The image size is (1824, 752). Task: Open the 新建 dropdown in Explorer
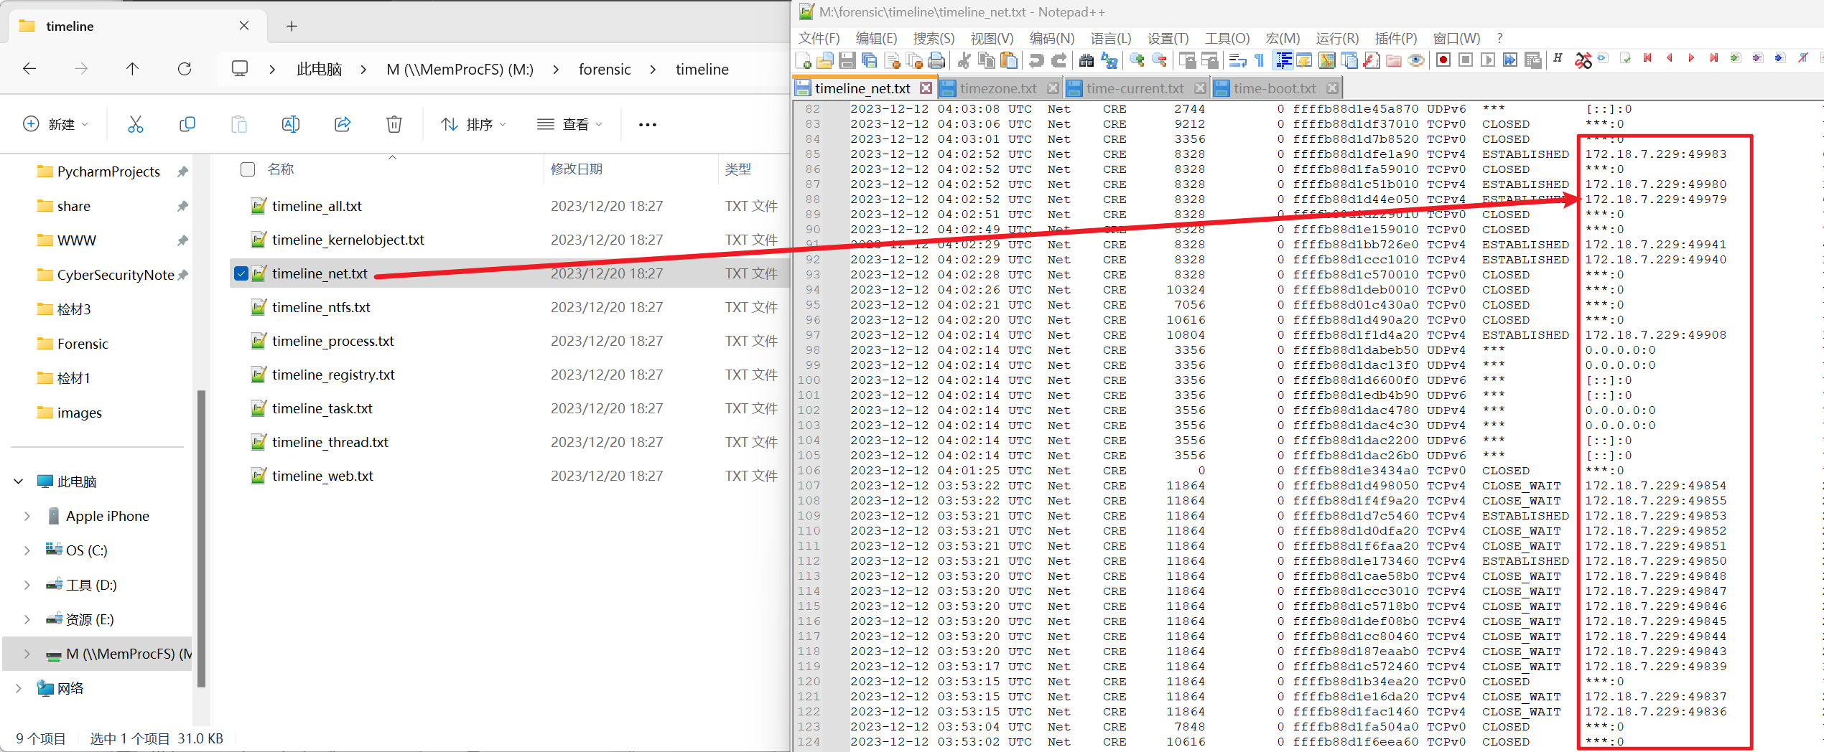[x=56, y=124]
